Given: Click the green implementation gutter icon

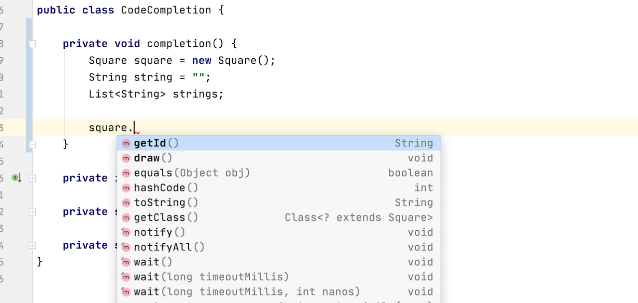Looking at the screenshot, I should pos(16,178).
